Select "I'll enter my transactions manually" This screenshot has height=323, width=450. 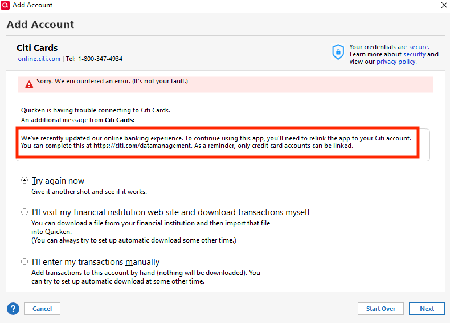tap(24, 262)
